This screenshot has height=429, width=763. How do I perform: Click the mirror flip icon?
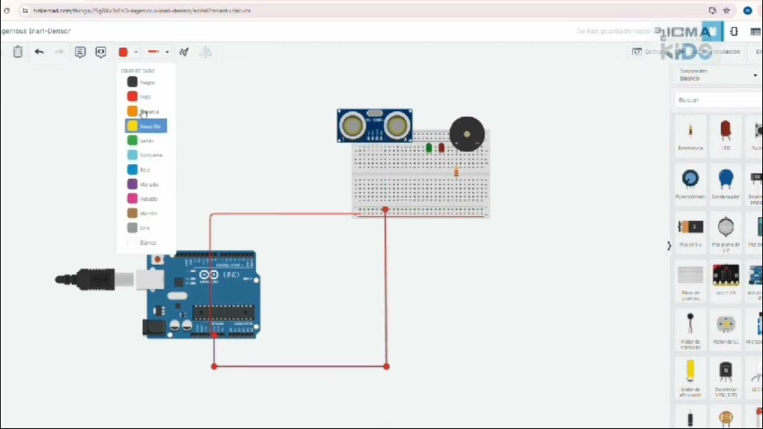pos(206,52)
